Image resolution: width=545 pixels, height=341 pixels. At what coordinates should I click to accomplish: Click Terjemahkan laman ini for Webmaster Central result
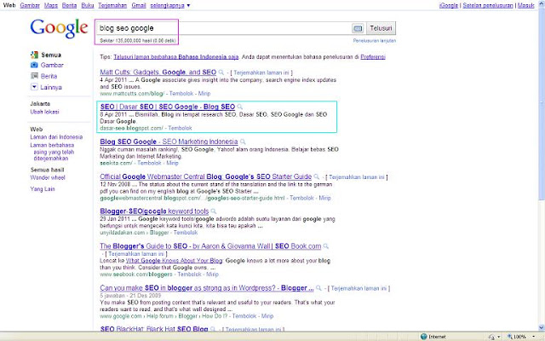[x=357, y=177]
